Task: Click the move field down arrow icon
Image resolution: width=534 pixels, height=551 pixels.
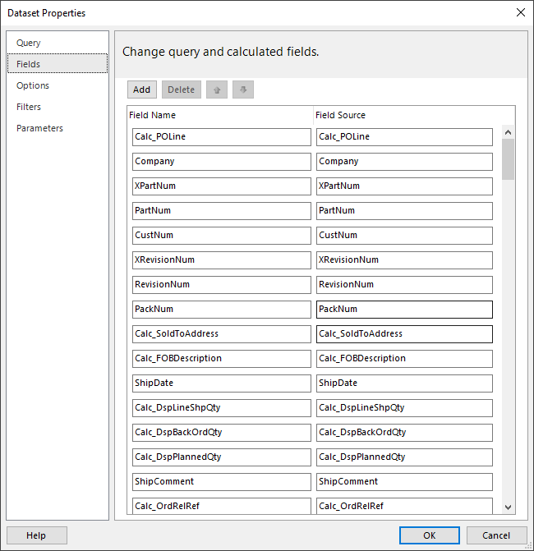Action: (x=243, y=90)
